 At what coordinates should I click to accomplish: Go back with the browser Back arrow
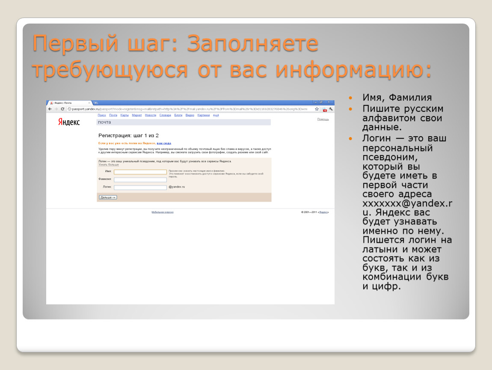click(x=50, y=109)
